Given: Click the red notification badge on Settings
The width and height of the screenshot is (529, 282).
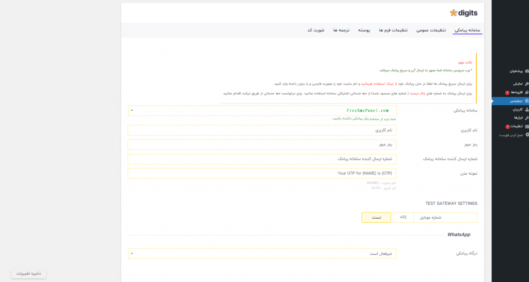Looking at the screenshot, I should 507,126.
